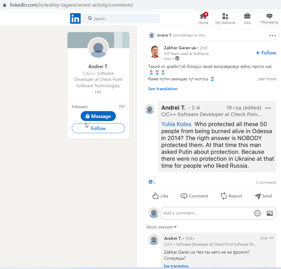The height and width of the screenshot is (269, 281).
Task: Click the site lock icon in address bar
Action: click(x=4, y=5)
